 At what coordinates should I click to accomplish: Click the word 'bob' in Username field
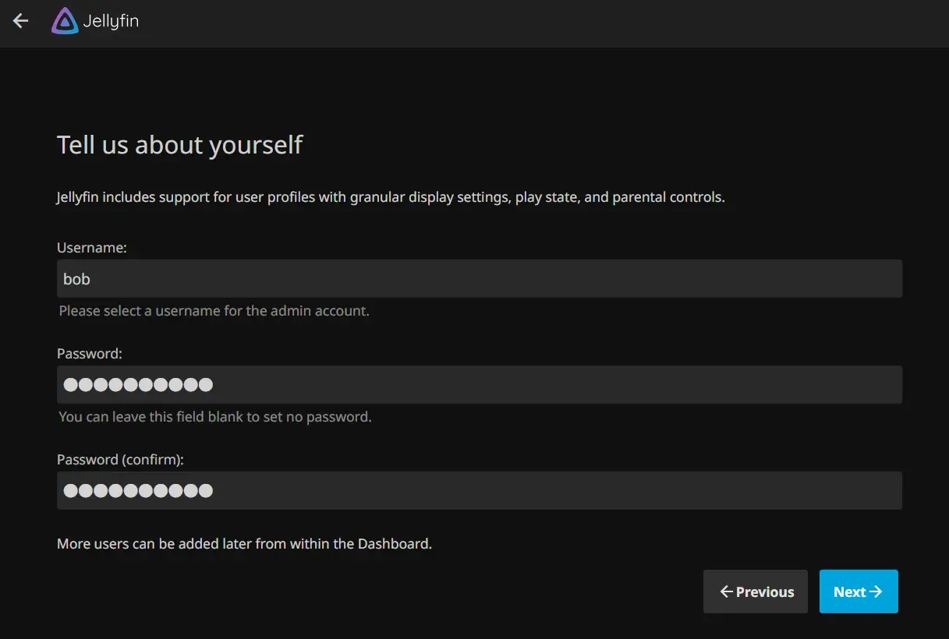(x=76, y=278)
